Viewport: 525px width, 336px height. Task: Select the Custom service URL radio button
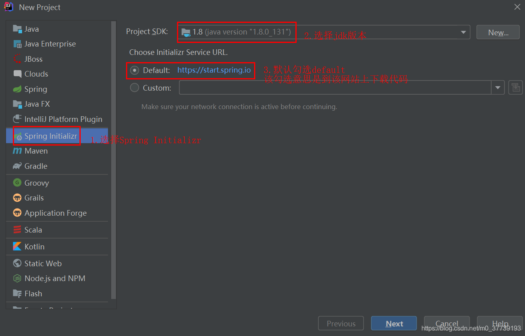point(134,87)
